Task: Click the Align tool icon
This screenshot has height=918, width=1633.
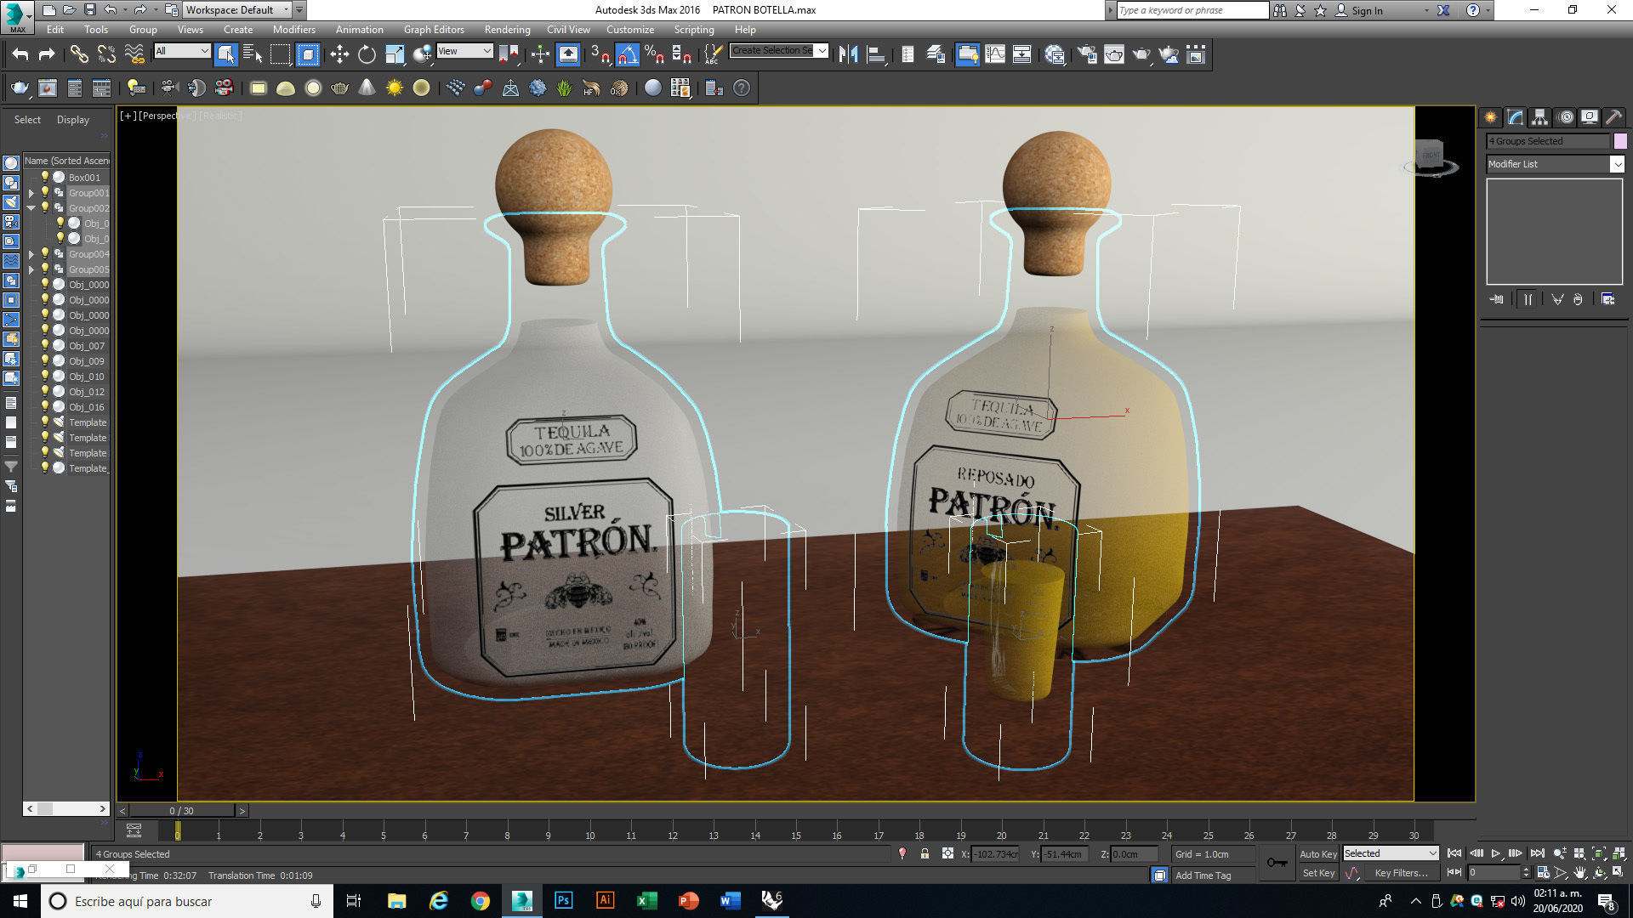Action: tap(876, 55)
